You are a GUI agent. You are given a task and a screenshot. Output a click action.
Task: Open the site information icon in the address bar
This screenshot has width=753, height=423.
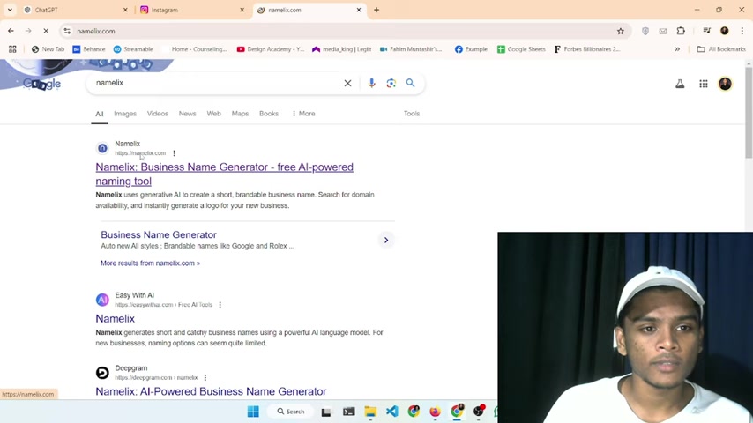tap(67, 31)
